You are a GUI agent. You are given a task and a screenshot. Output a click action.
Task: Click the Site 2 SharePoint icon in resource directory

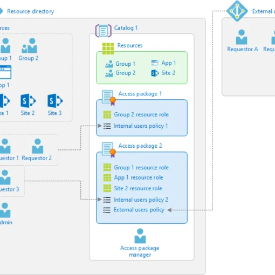coord(28,101)
